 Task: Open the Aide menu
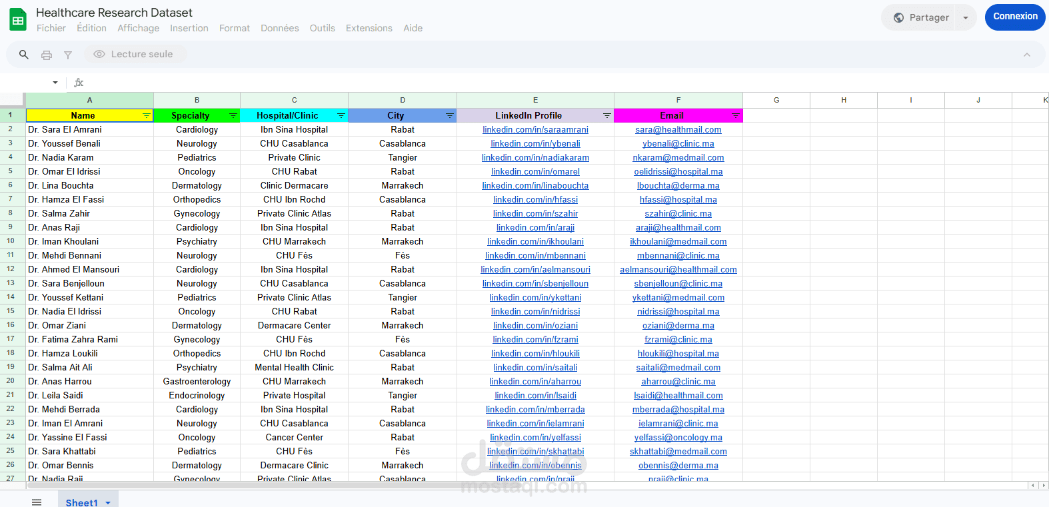click(413, 29)
